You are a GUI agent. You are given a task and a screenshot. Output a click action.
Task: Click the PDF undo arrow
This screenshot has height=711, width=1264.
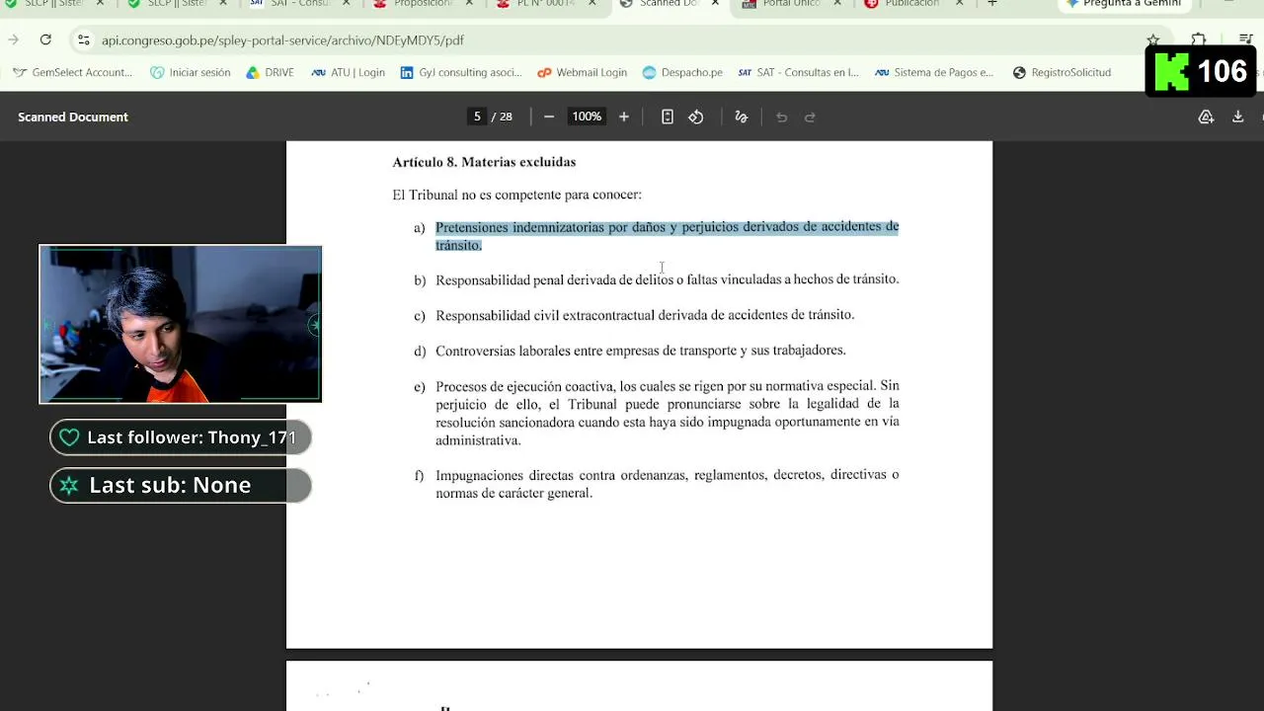[x=781, y=117]
